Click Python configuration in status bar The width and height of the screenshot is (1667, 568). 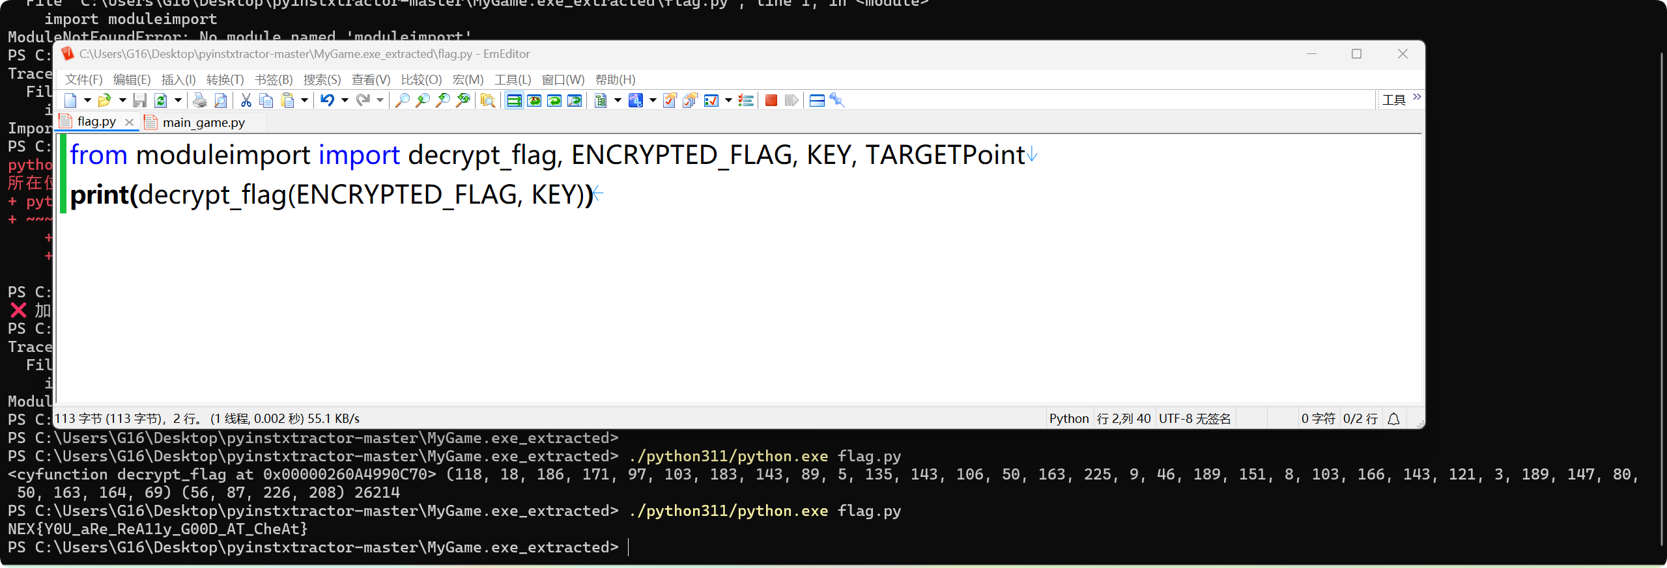[x=1068, y=418]
